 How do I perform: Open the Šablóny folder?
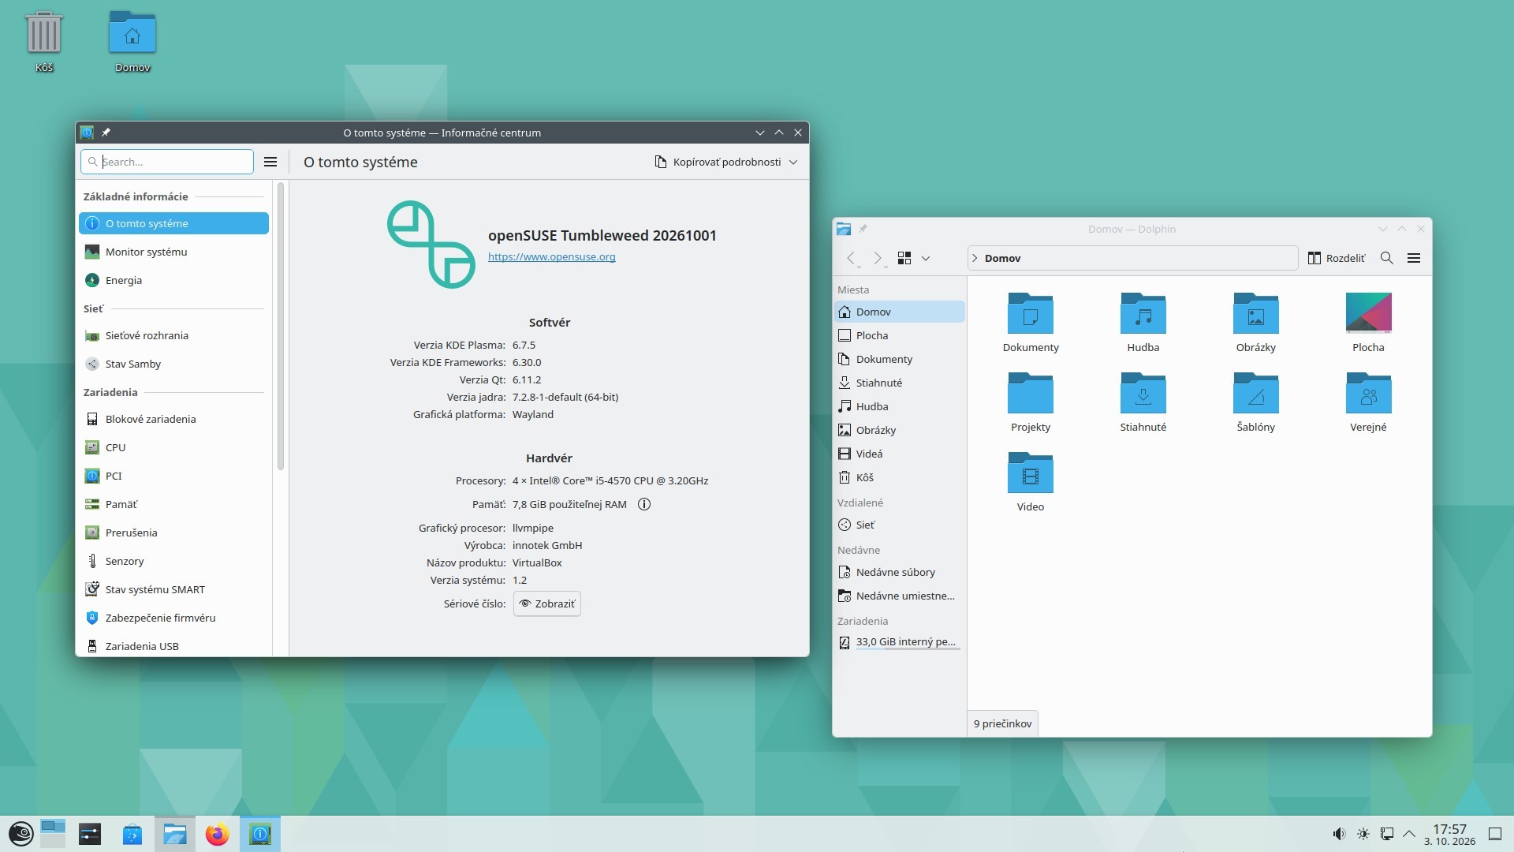[x=1256, y=402]
